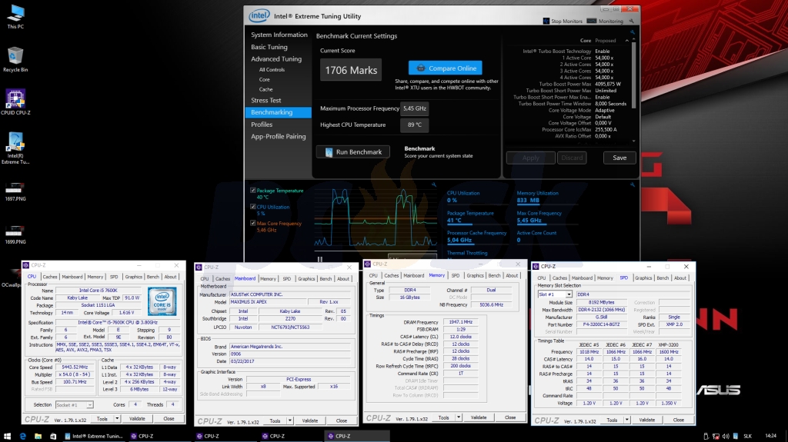Open Tools dropdown arrow in CPU-Z CPU window
788x442 pixels.
click(117, 418)
